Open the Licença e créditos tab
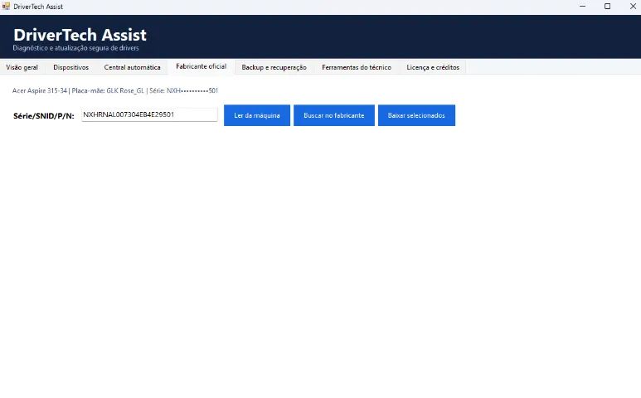641x398 pixels. click(433, 67)
